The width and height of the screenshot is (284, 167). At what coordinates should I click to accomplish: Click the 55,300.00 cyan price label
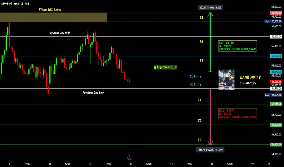tap(276, 56)
